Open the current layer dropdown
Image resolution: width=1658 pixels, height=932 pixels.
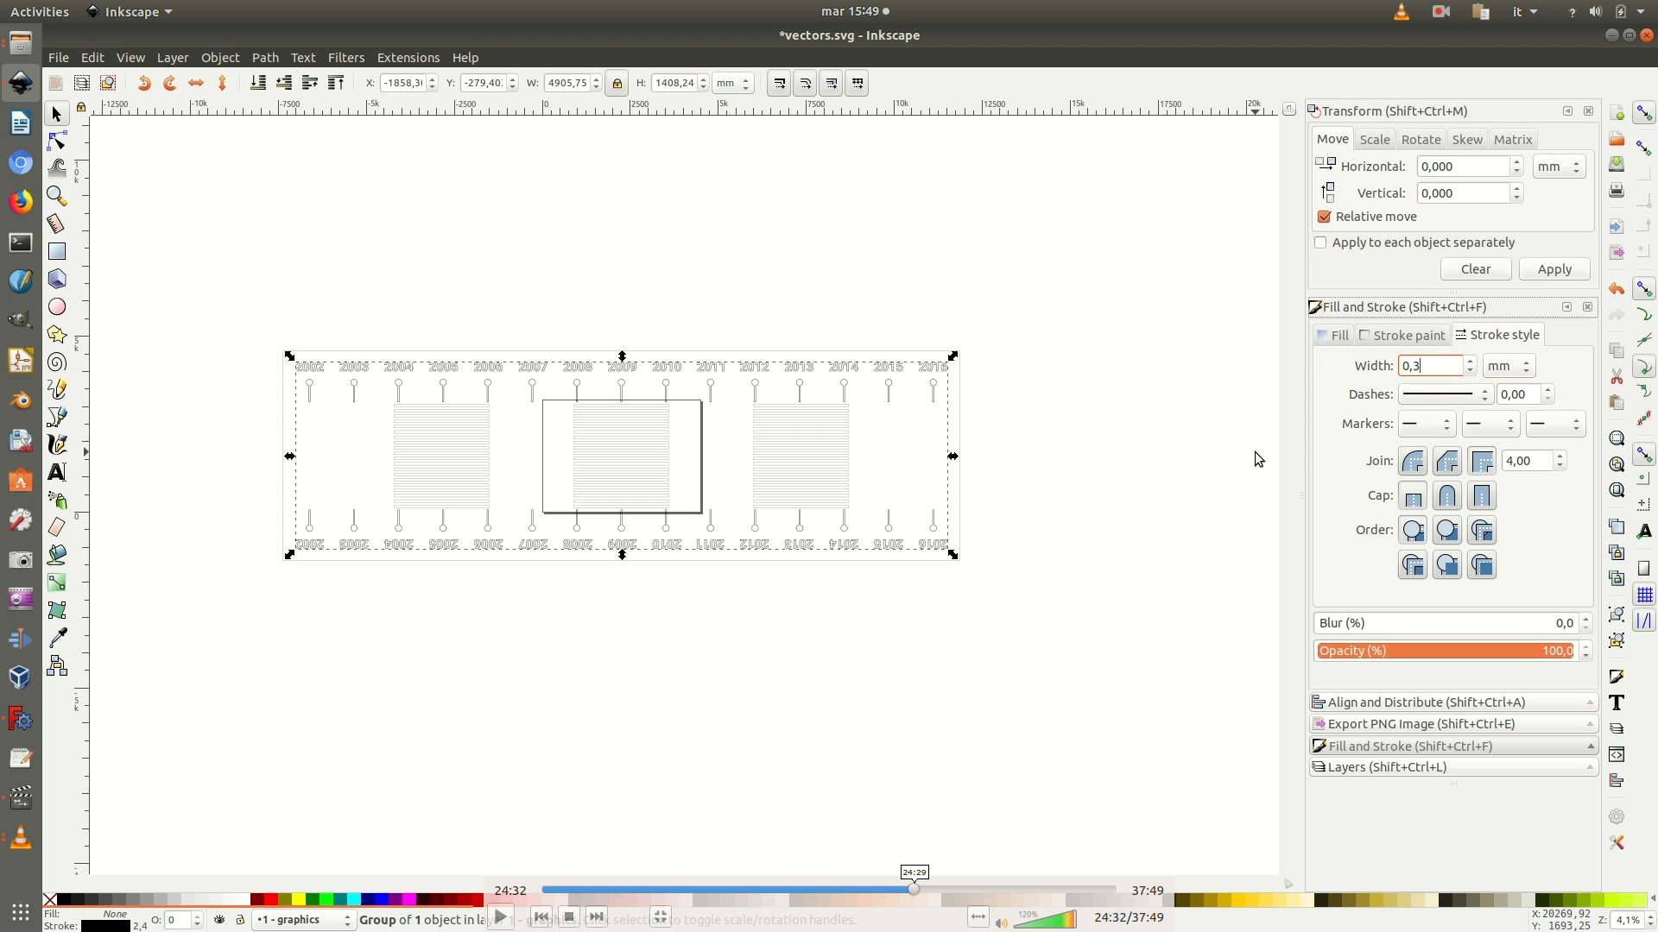pos(302,920)
